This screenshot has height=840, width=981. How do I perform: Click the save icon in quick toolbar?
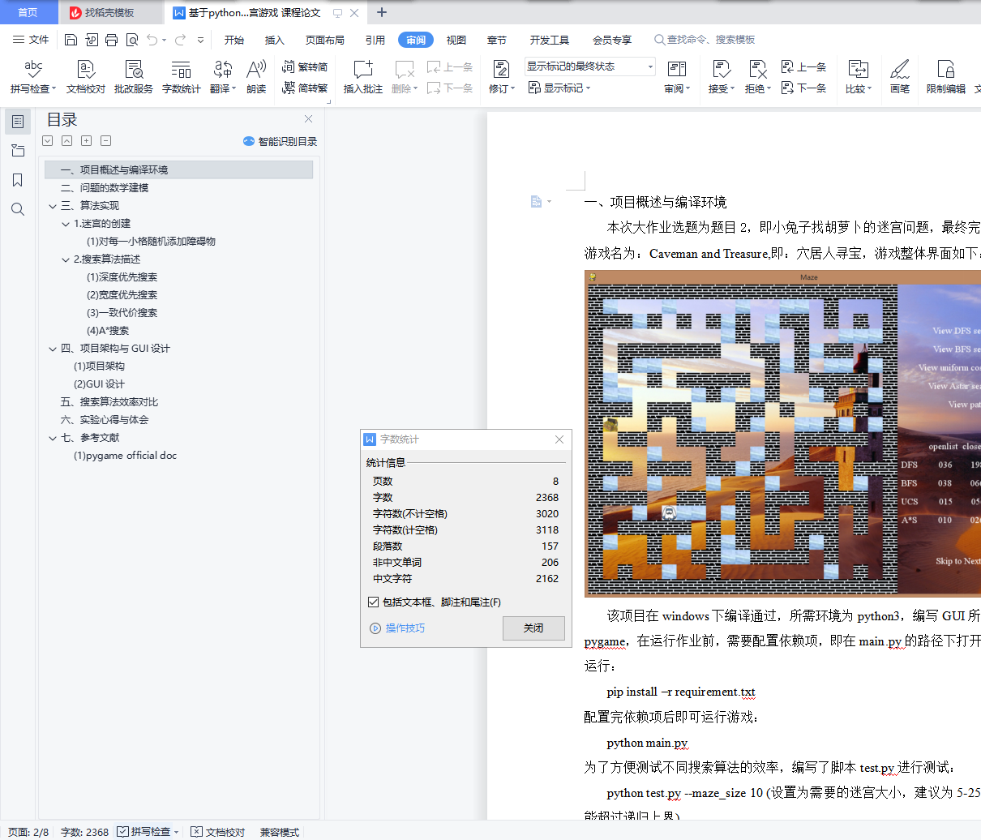tap(71, 40)
